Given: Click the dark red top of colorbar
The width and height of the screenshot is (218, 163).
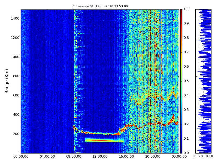Looking at the screenshot, I should tap(181, 12).
